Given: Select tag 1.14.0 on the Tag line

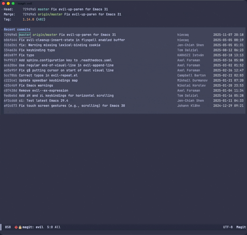Looking at the screenshot, I should 28,19.
